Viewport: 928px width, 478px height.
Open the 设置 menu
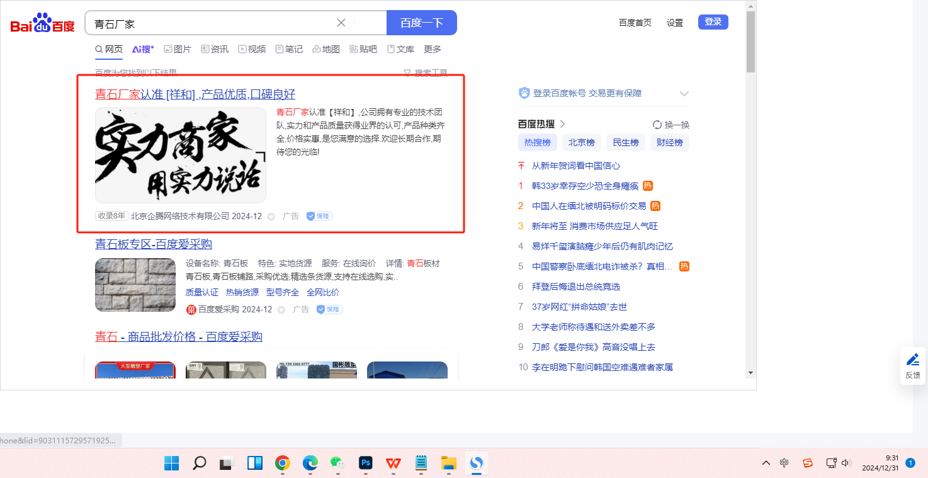pyautogui.click(x=675, y=23)
